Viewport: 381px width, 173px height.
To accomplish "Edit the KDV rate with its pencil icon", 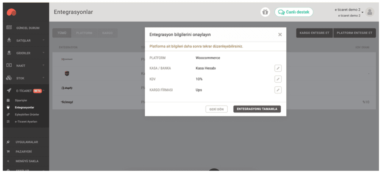I will [x=278, y=79].
